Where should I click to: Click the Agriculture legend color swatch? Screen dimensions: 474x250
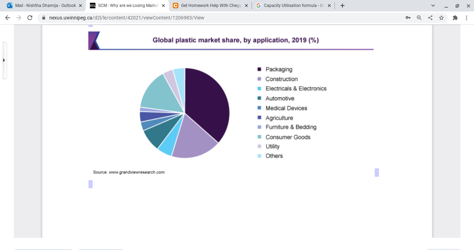tap(259, 118)
